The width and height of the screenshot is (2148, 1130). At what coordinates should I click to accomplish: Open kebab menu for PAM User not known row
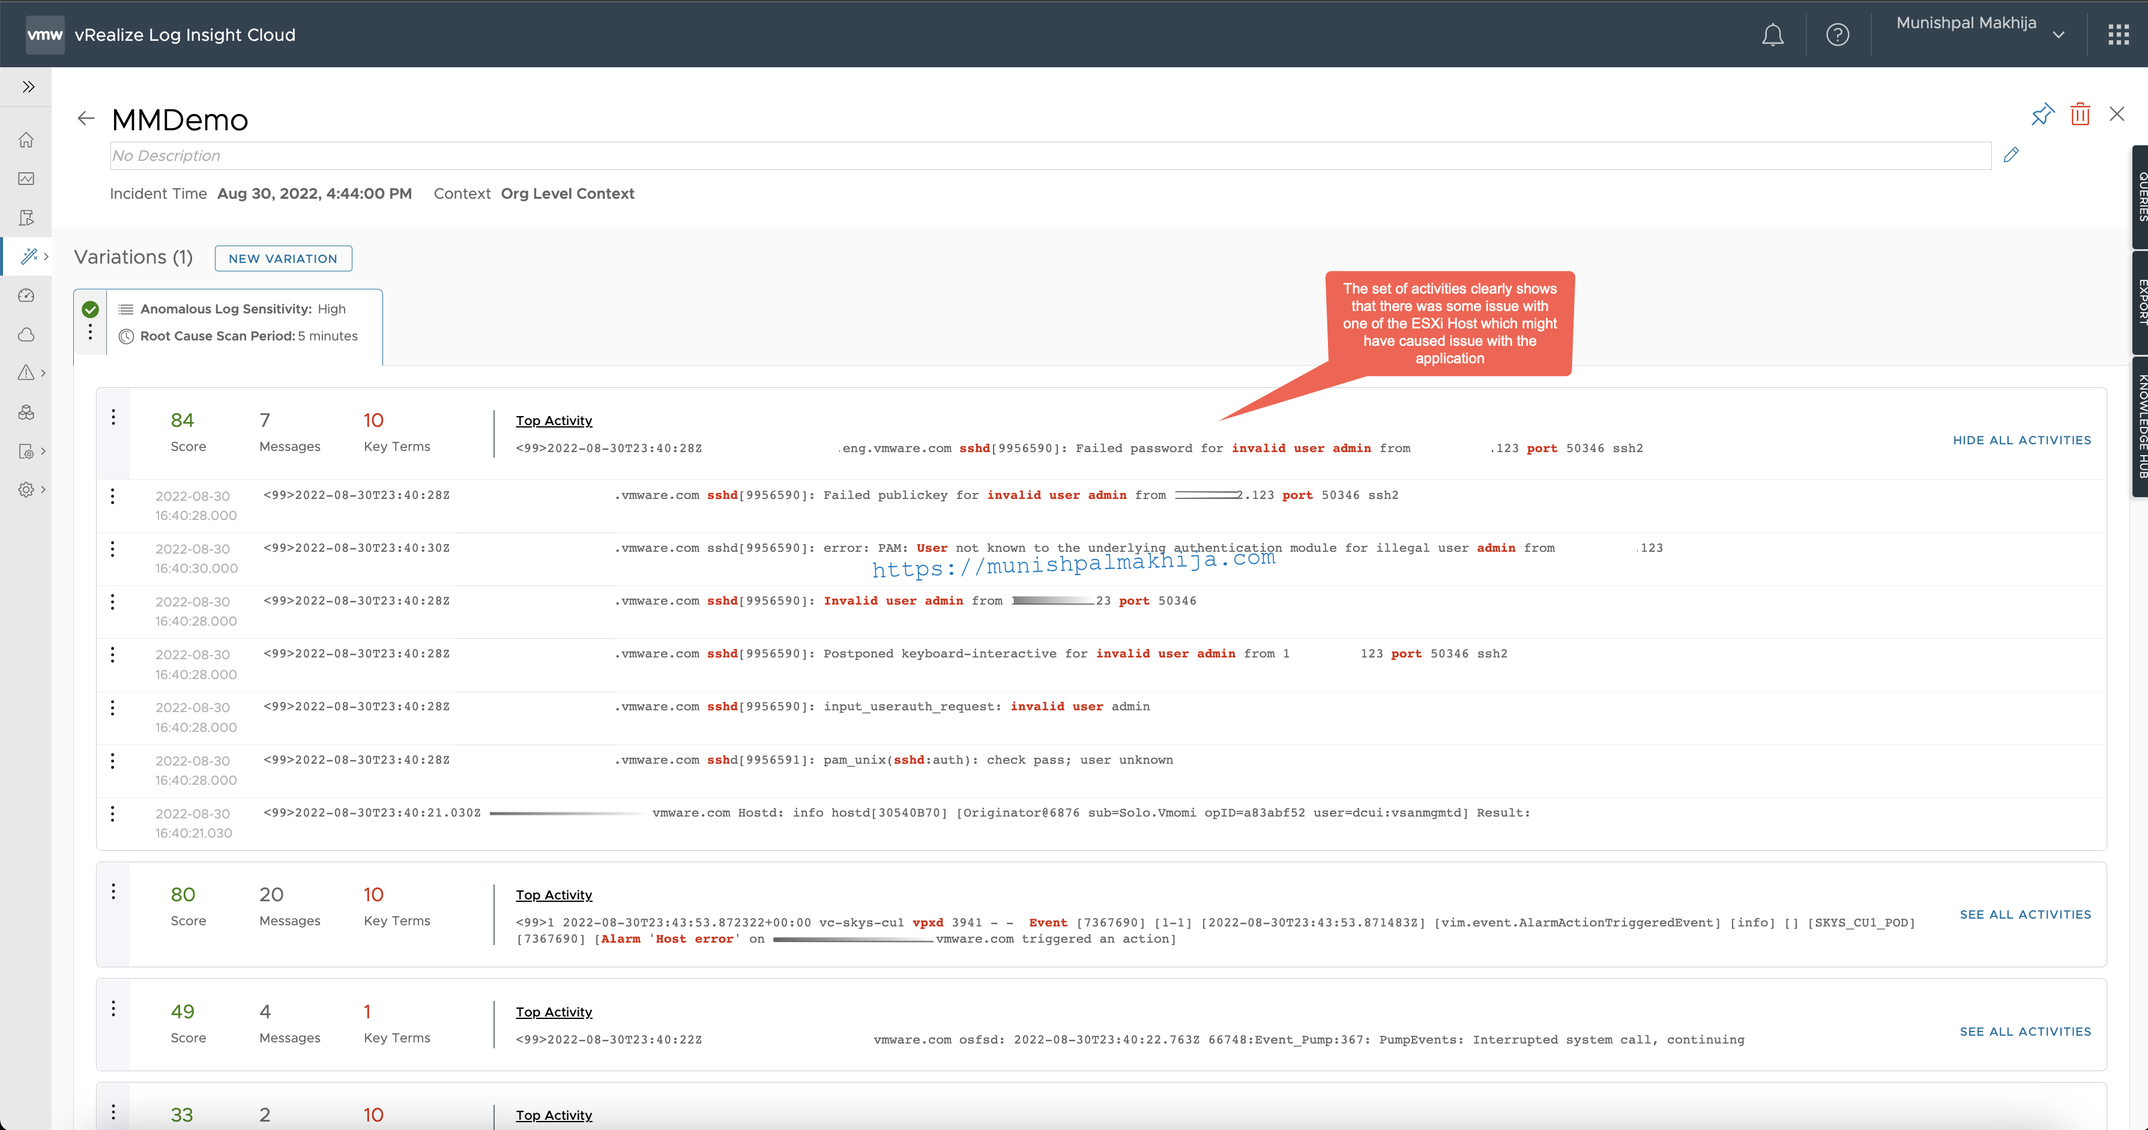click(x=113, y=549)
